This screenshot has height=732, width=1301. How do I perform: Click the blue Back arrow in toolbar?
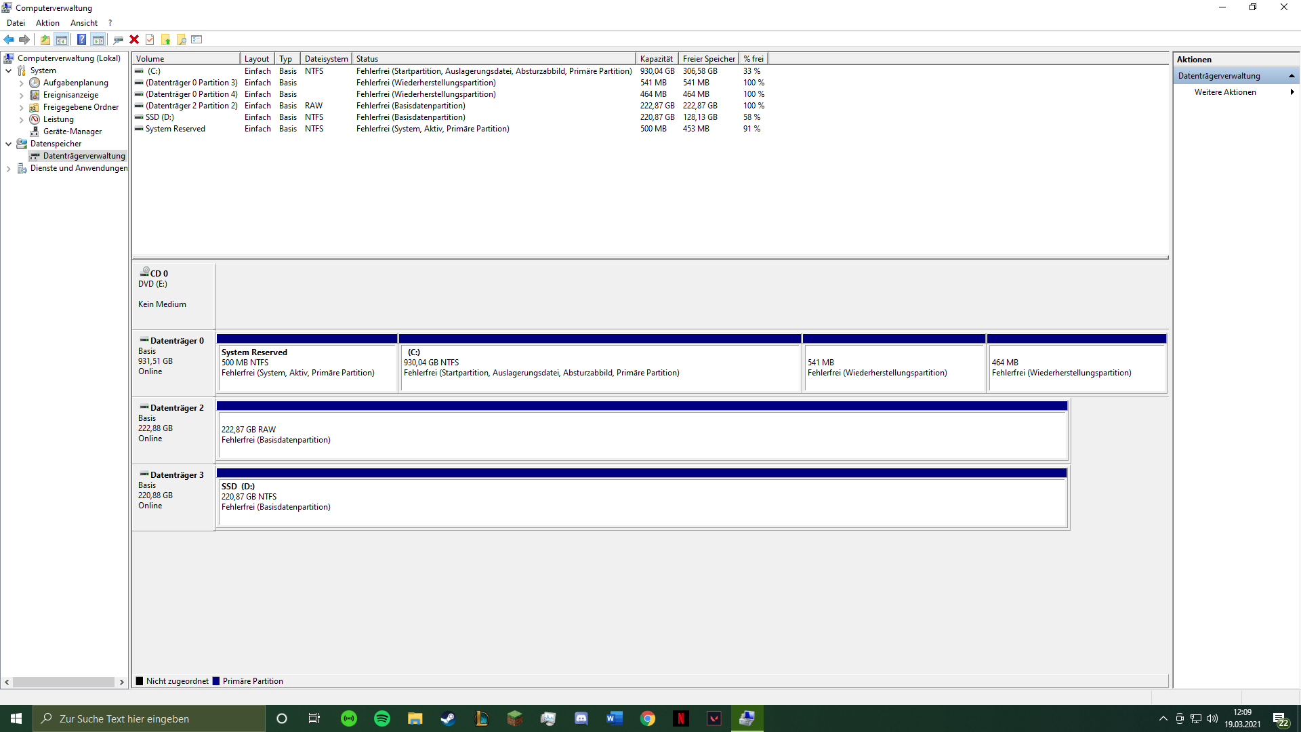(9, 39)
